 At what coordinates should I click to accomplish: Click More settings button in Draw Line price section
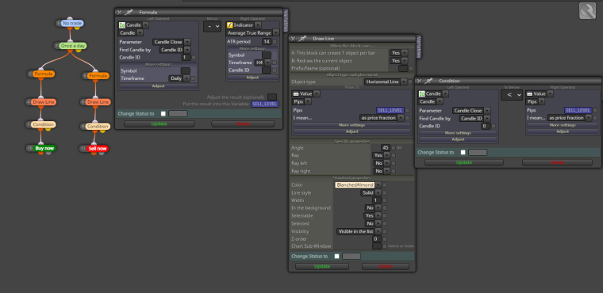(351, 125)
